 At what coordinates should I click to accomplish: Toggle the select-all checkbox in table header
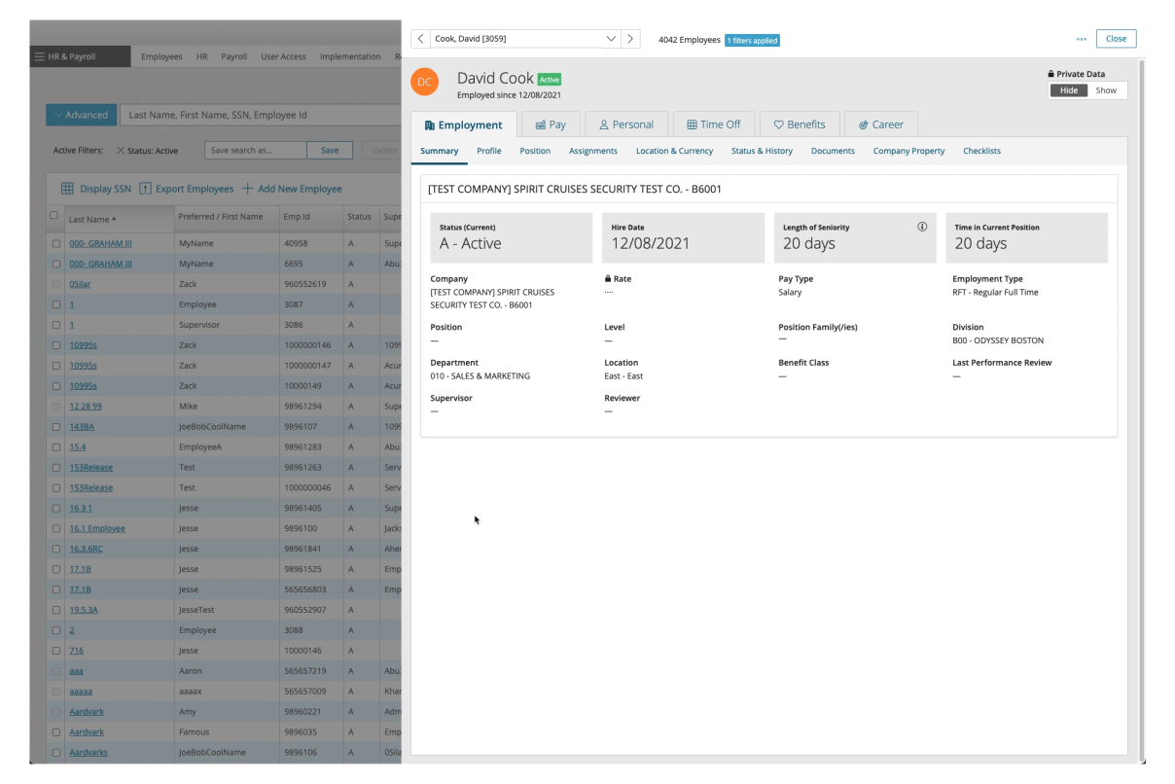point(54,216)
